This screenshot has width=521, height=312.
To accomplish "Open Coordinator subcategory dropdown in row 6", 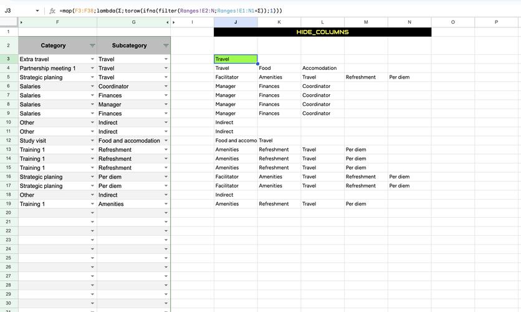I will click(x=166, y=87).
